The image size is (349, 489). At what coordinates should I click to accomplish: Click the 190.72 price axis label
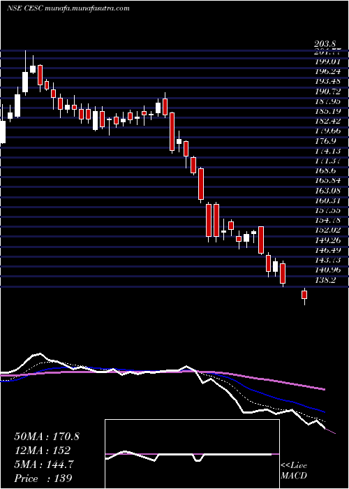tap(327, 92)
